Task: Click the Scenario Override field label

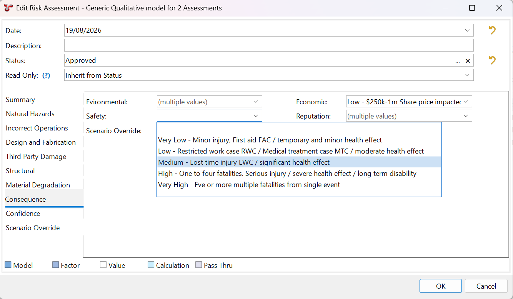Action: click(x=114, y=131)
